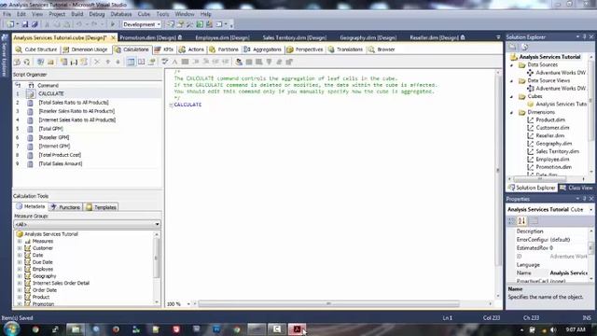
Task: Open the Chrome icon beside the Start orb
Action: [35, 329]
